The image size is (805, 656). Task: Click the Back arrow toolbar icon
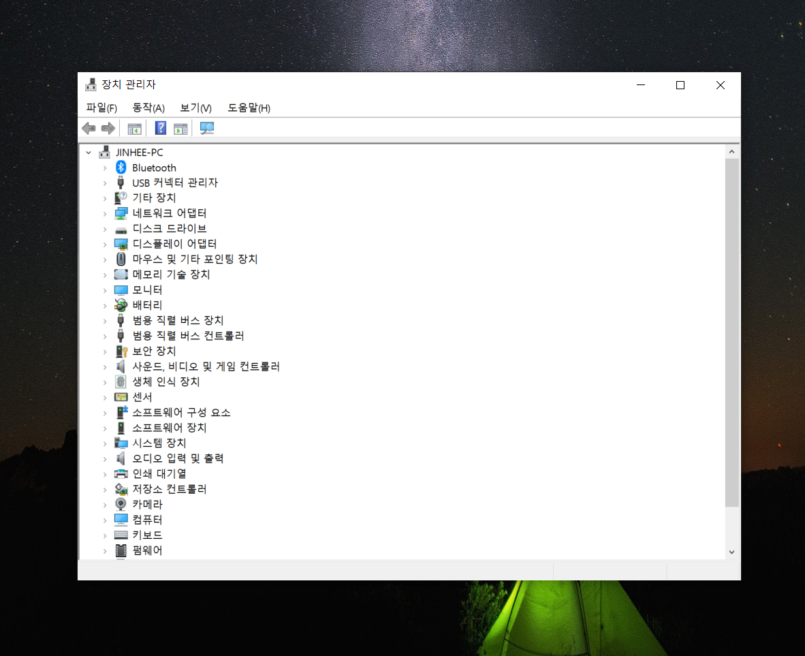(89, 129)
